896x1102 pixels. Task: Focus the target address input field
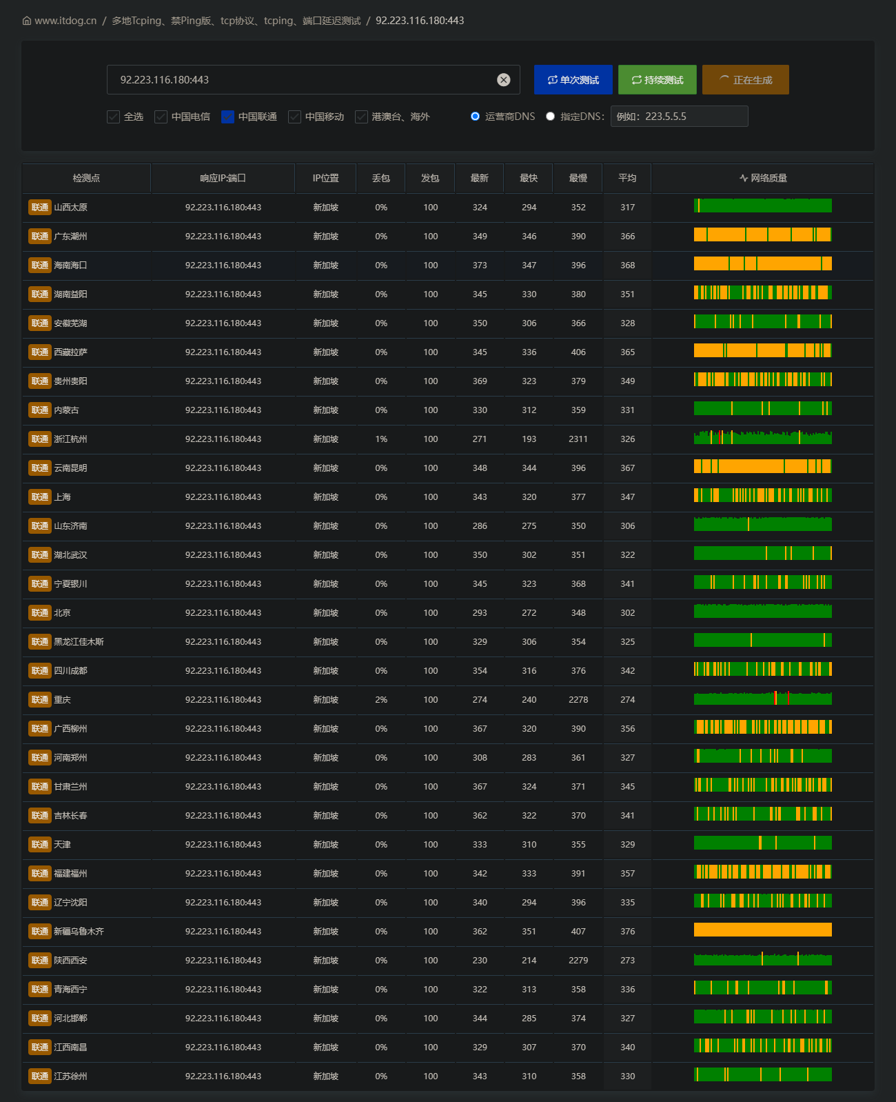click(x=314, y=80)
